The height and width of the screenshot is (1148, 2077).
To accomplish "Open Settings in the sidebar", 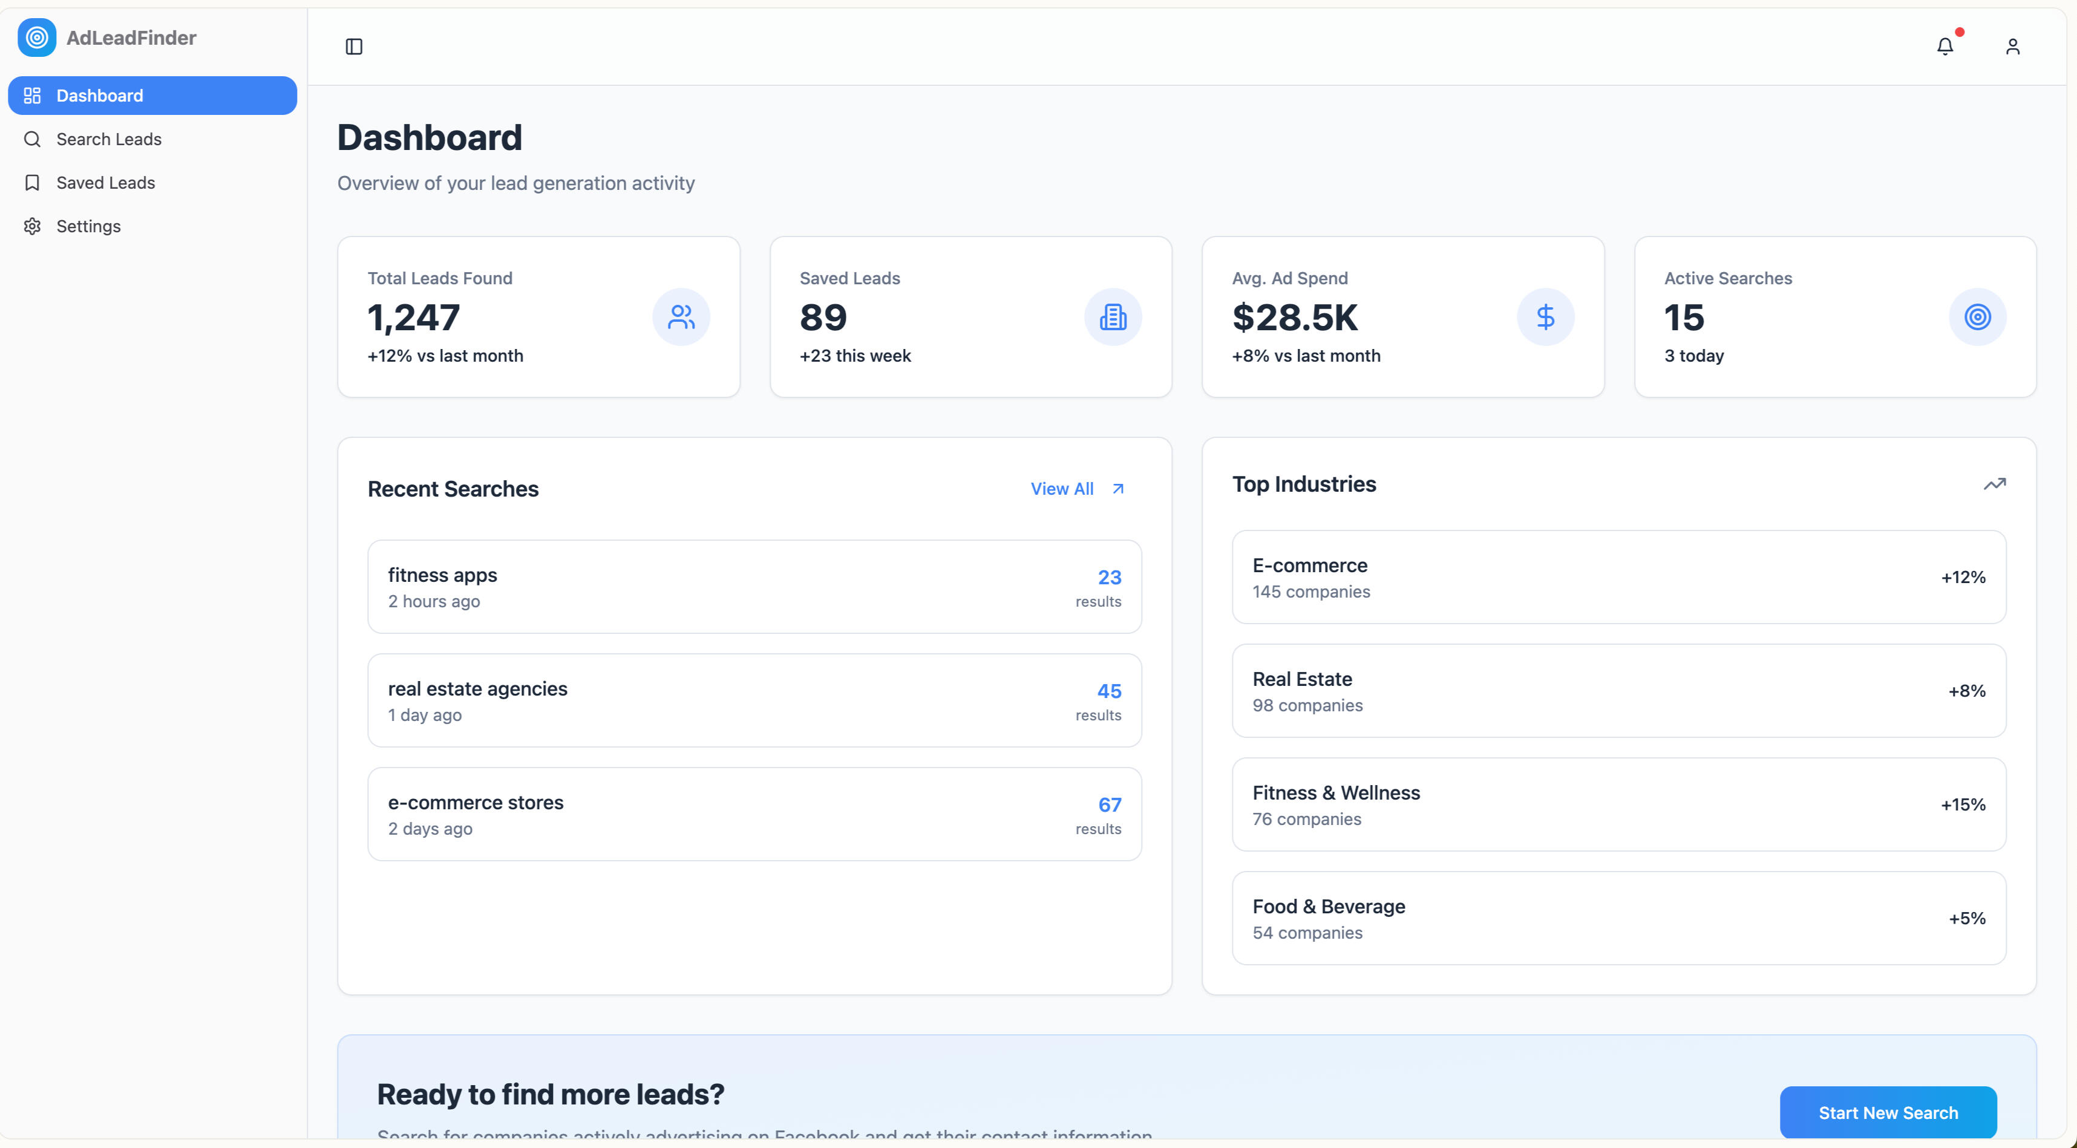I will point(89,227).
